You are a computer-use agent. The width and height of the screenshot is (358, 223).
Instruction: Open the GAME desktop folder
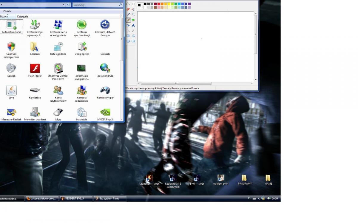click(x=268, y=180)
